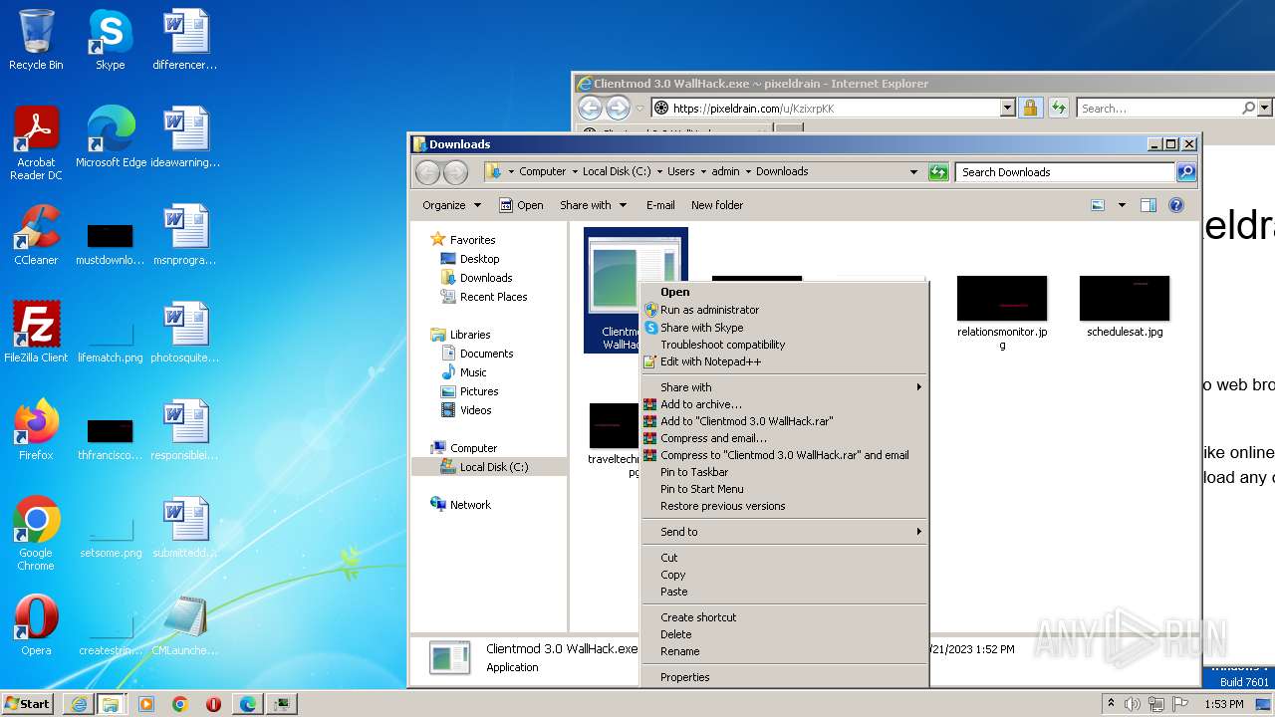Refresh the Downloads folder view
Viewport: 1275px width, 717px height.
938,172
